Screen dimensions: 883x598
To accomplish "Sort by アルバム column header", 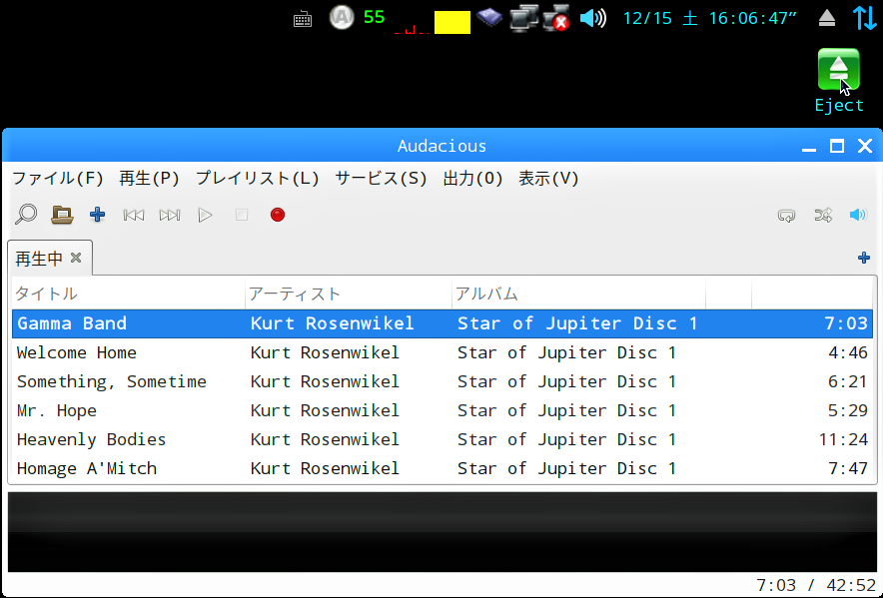I will 579,294.
